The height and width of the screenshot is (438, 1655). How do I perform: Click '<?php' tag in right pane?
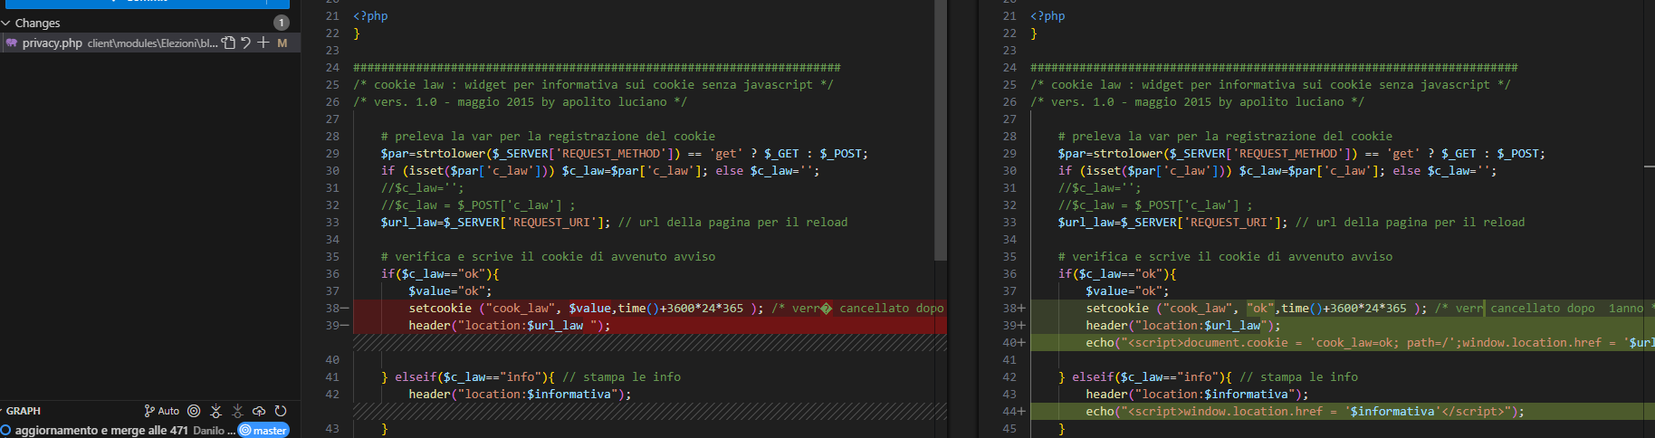click(x=1048, y=15)
